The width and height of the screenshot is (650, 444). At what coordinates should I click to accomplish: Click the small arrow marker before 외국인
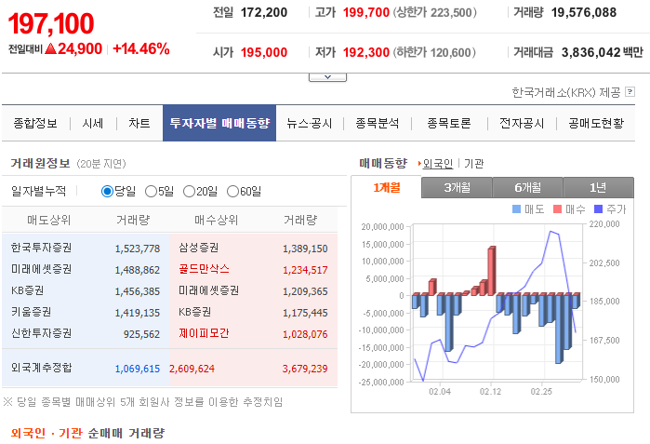pos(419,164)
